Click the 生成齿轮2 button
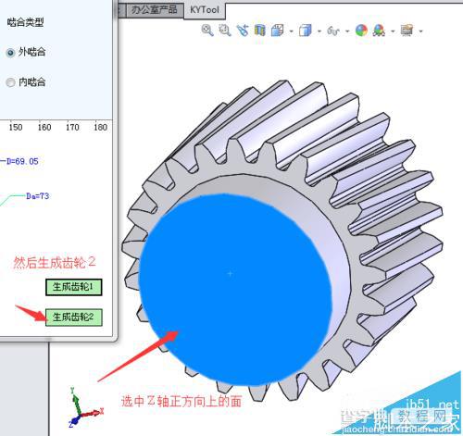This screenshot has height=436, width=463. coord(74,318)
